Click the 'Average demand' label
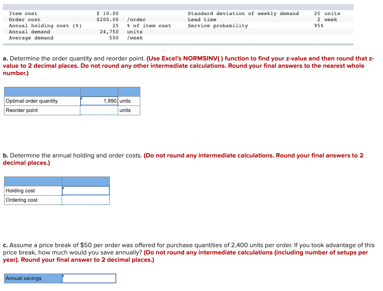 click(x=31, y=38)
